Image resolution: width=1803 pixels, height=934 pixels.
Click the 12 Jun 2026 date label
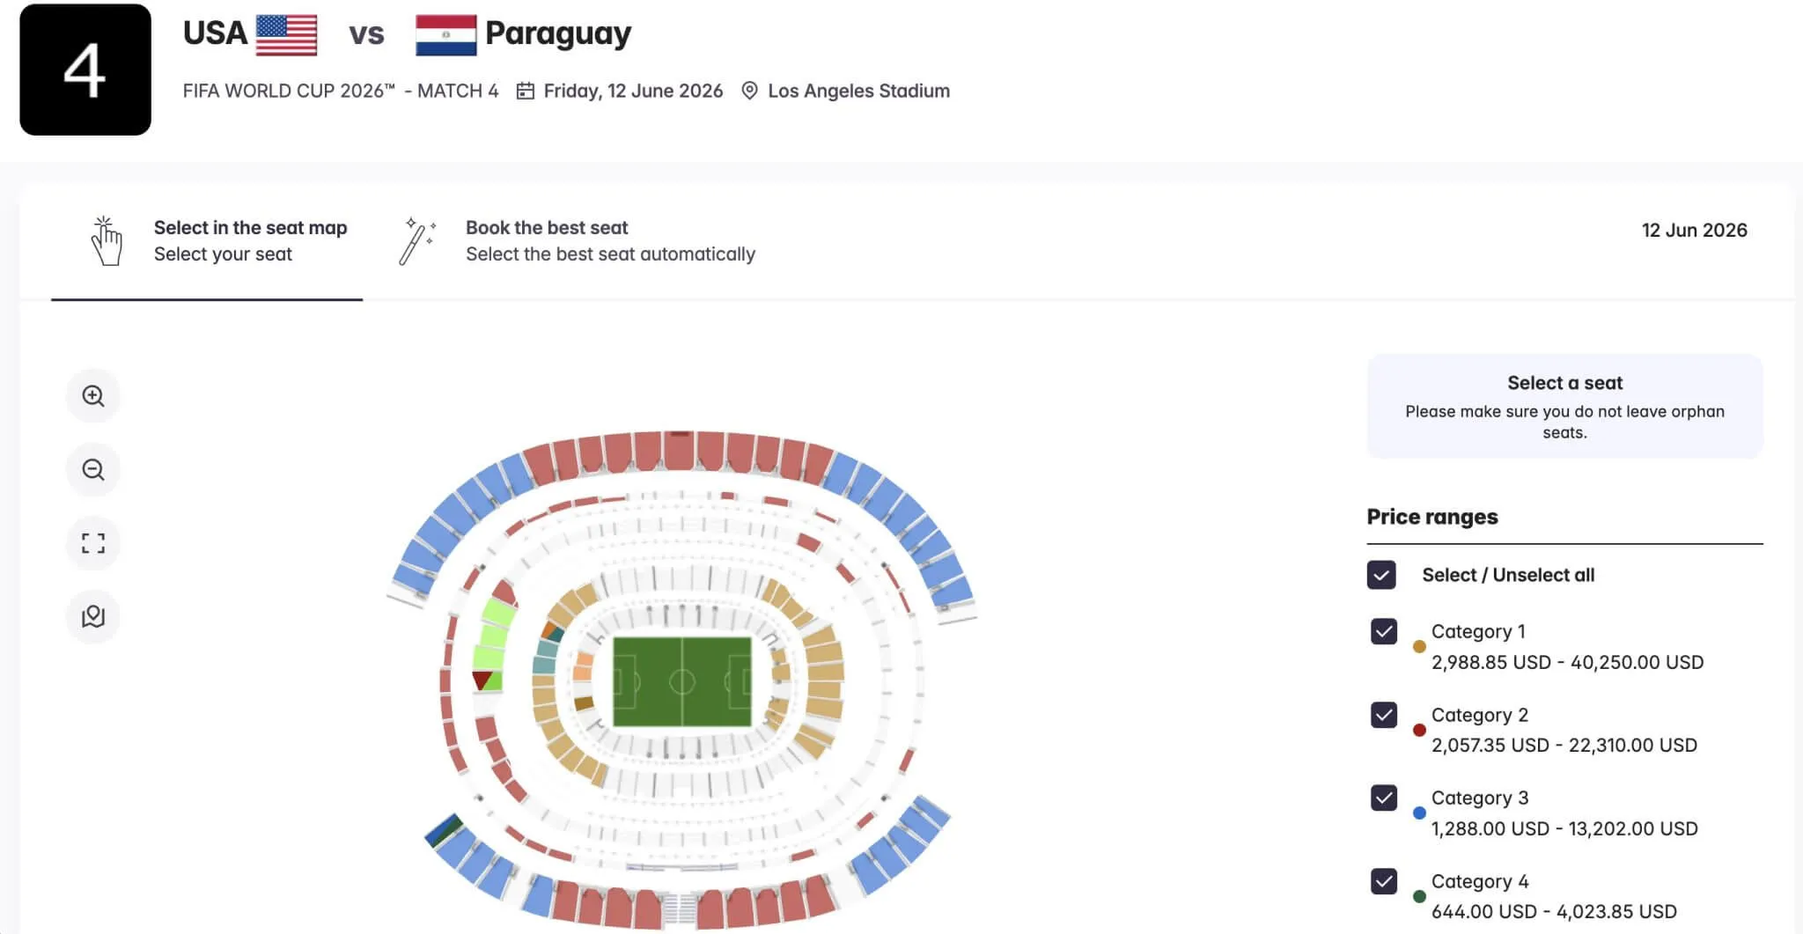pyautogui.click(x=1695, y=230)
